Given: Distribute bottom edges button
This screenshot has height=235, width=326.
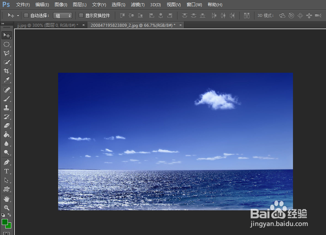Looking at the screenshot, I should (x=203, y=15).
